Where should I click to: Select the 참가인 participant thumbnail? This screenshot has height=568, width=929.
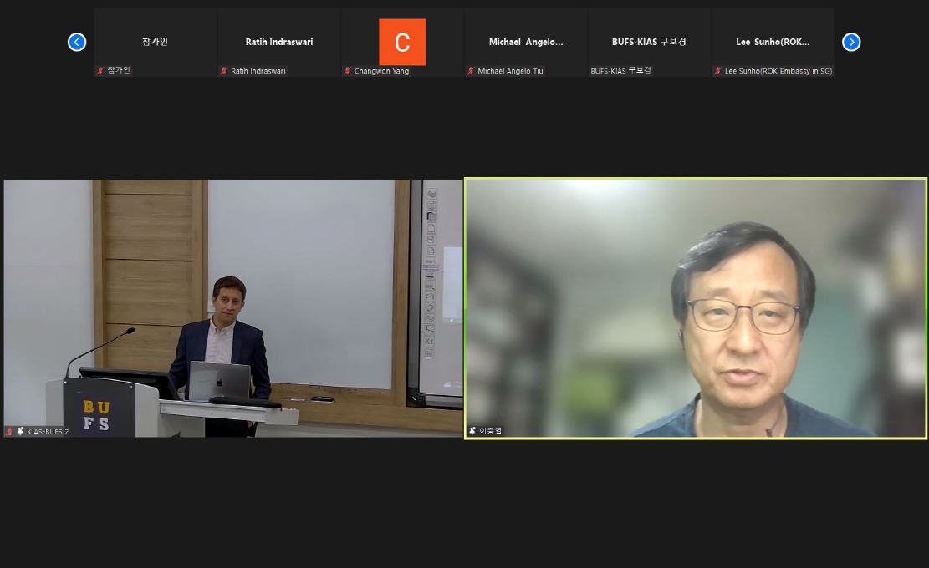[x=155, y=42]
